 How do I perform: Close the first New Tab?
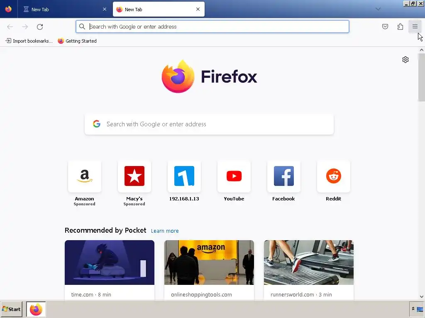(105, 9)
